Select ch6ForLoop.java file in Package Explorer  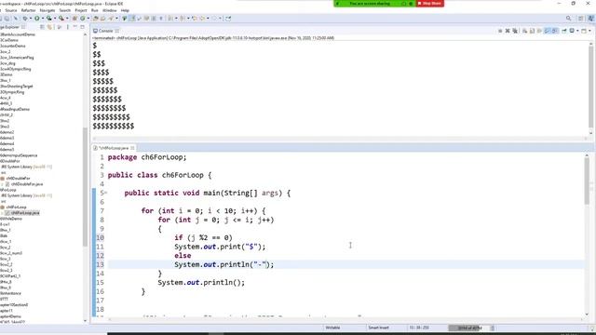tap(25, 213)
